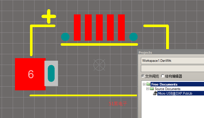Screen dimensions: 204x118
Task: Click the PcbLib file icon
Action: [155, 93]
